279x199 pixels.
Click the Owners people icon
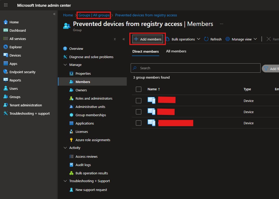point(71,90)
